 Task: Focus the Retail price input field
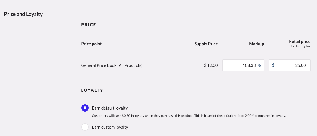pos(292,65)
